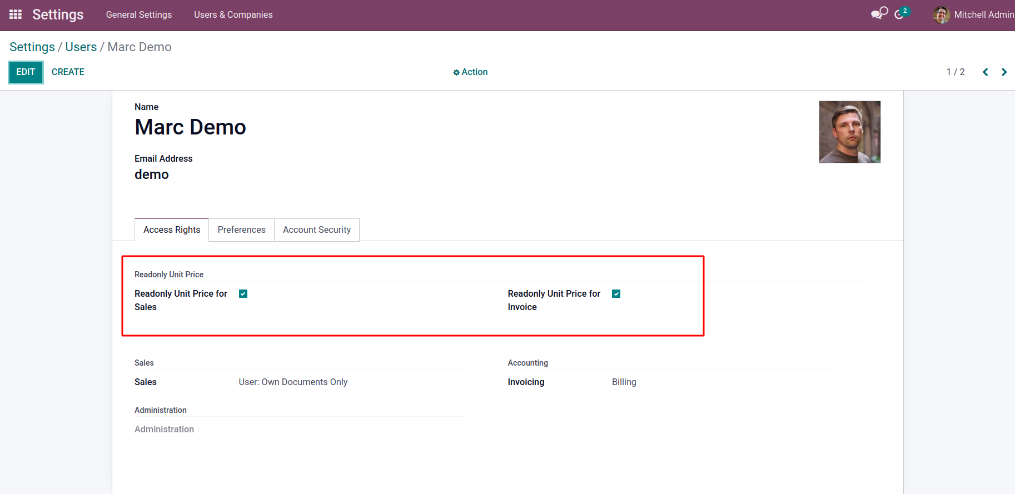1015x494 pixels.
Task: Open the General Settings menu
Action: pos(139,15)
